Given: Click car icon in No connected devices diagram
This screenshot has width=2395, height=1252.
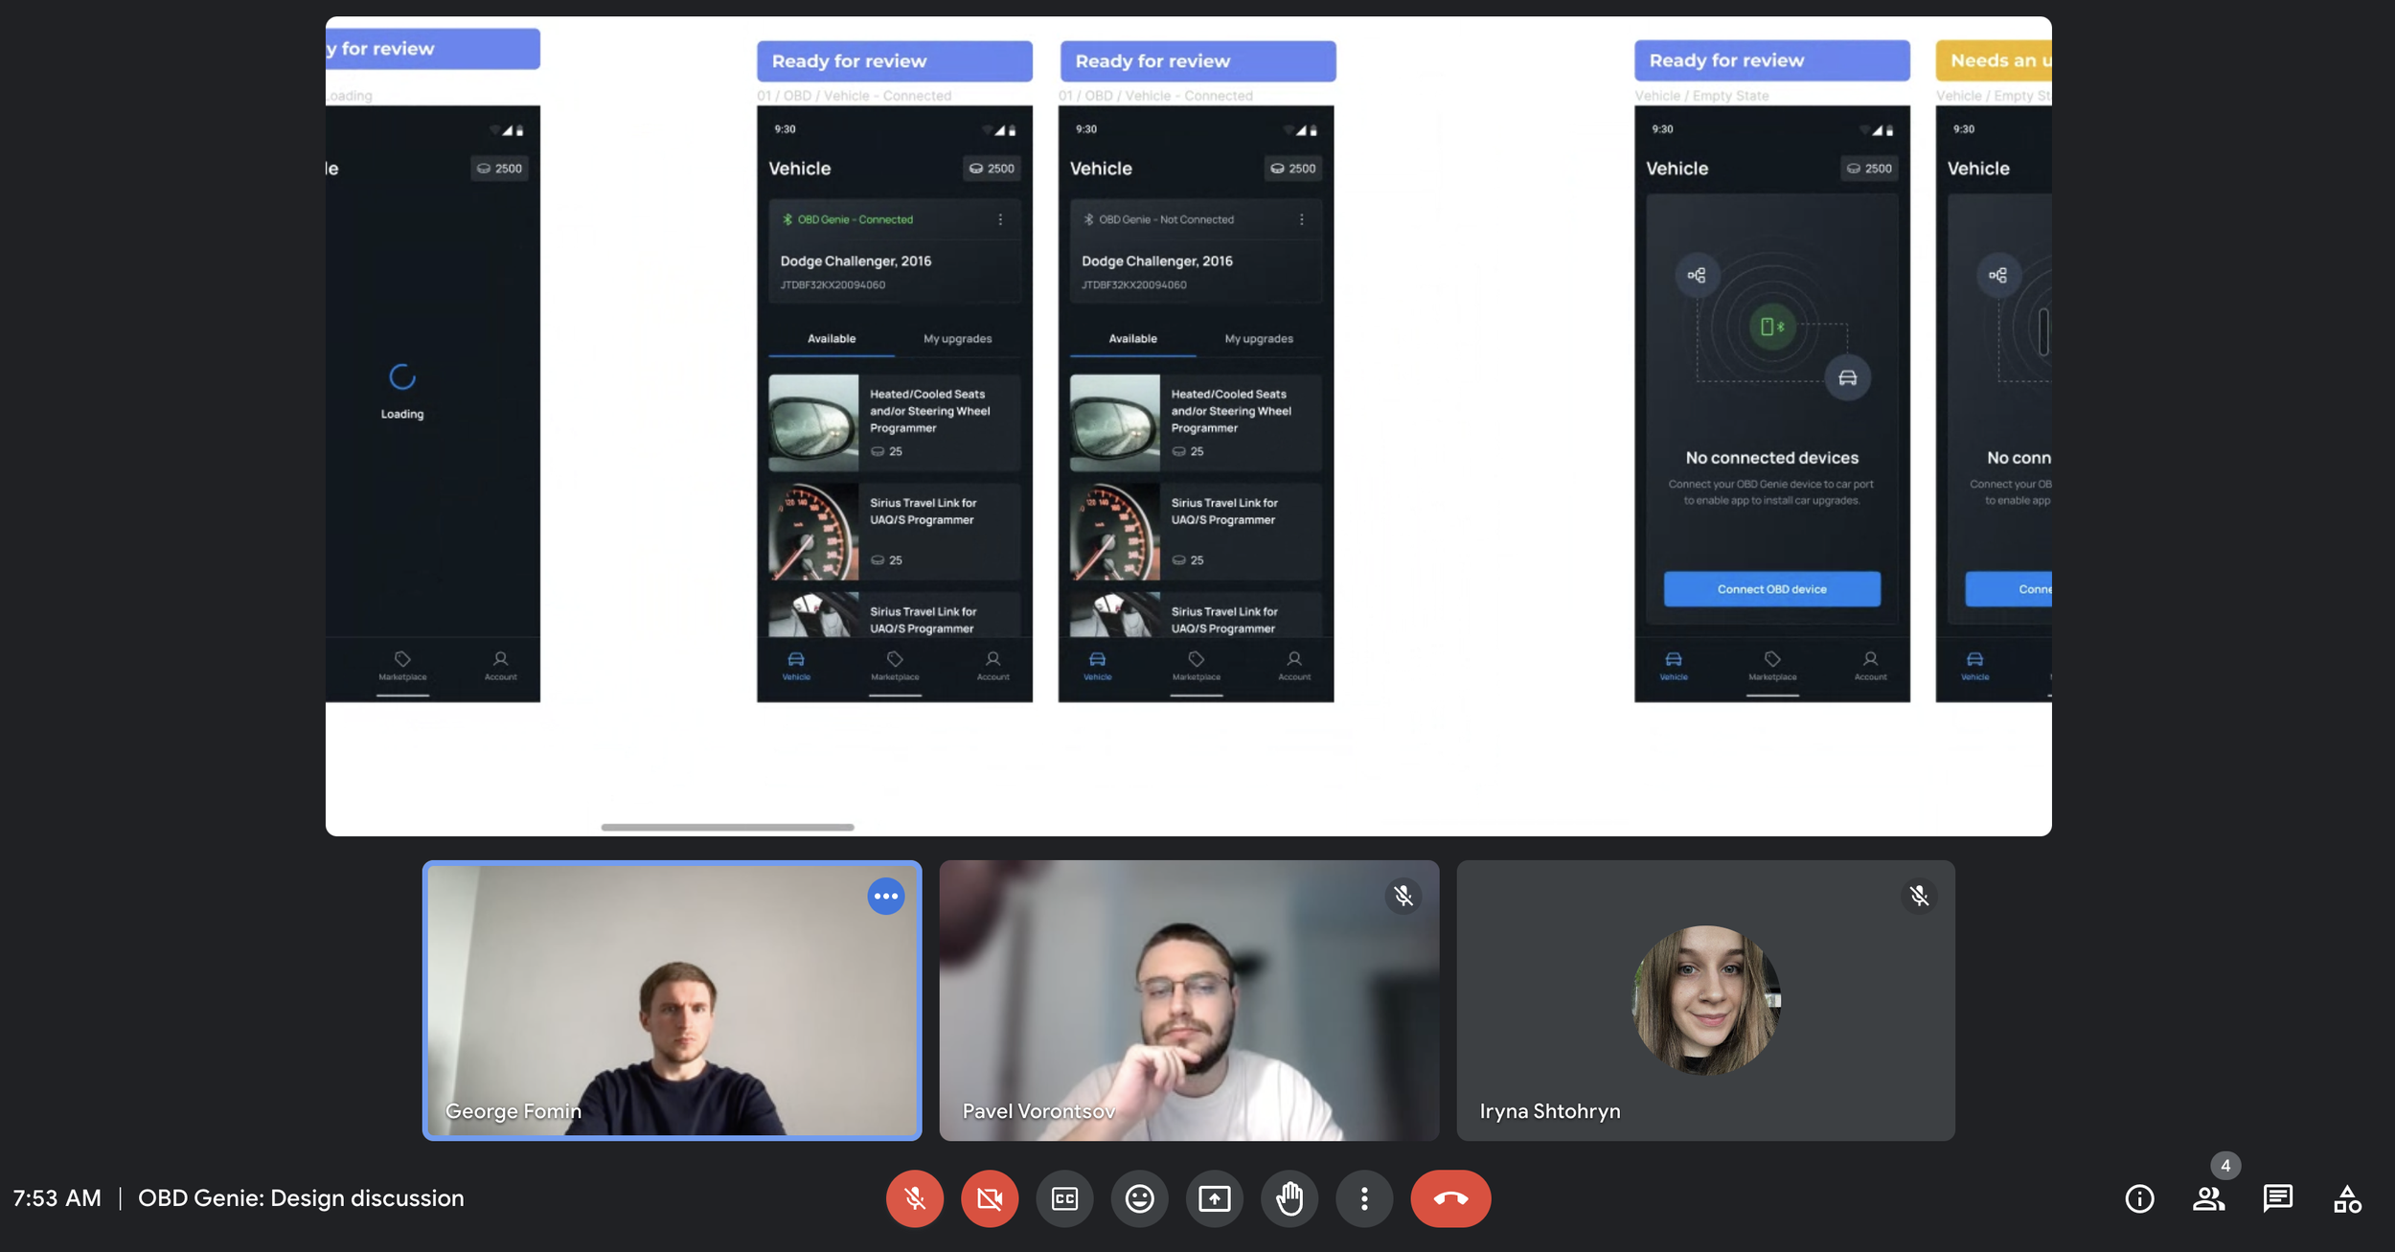Looking at the screenshot, I should point(1848,378).
